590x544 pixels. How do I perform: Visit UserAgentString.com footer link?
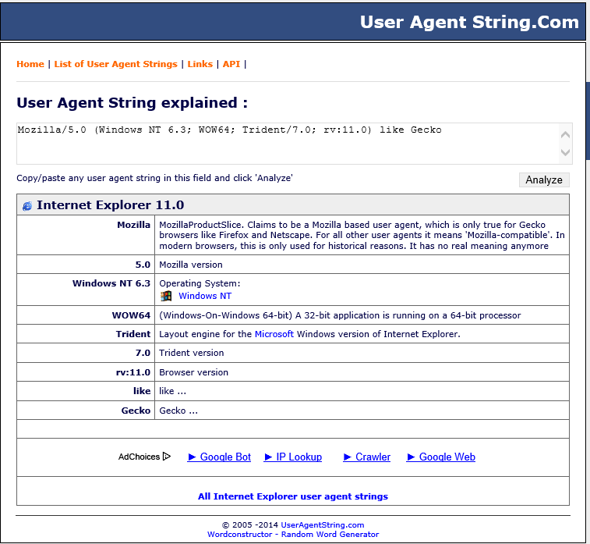[323, 524]
